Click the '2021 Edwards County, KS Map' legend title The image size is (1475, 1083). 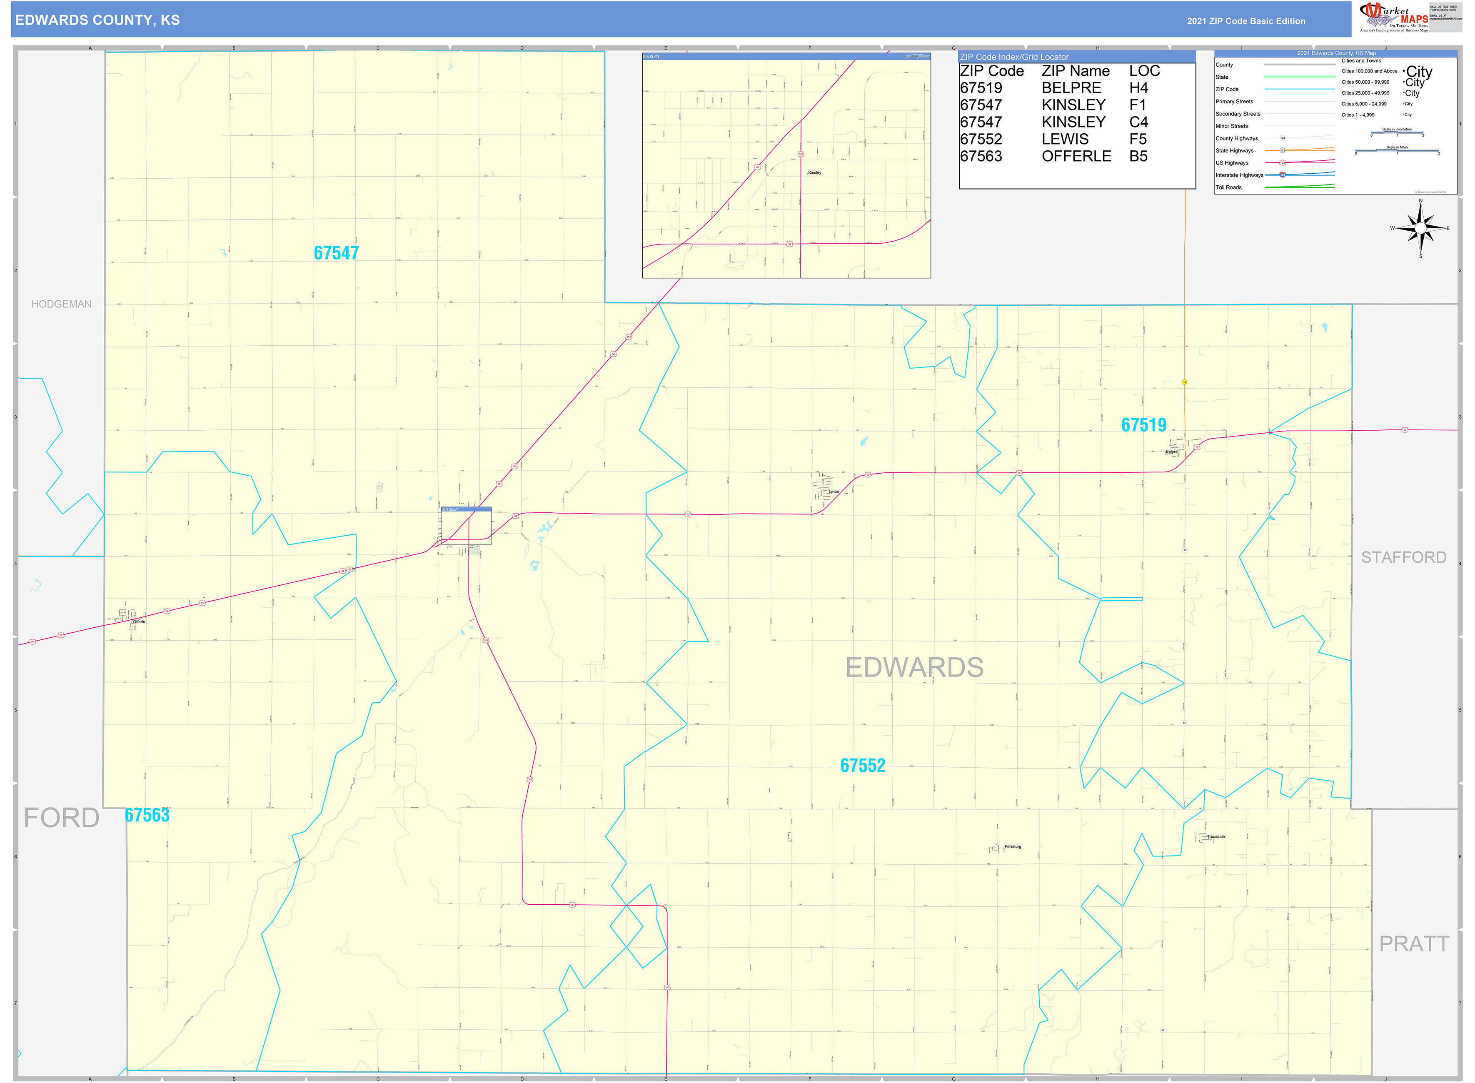tap(1336, 53)
